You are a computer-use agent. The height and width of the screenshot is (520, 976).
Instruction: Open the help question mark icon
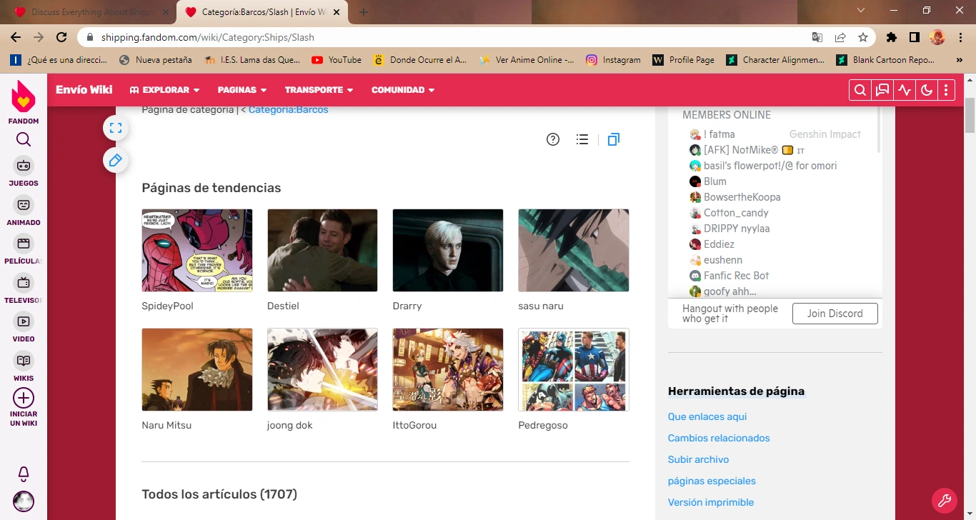552,139
